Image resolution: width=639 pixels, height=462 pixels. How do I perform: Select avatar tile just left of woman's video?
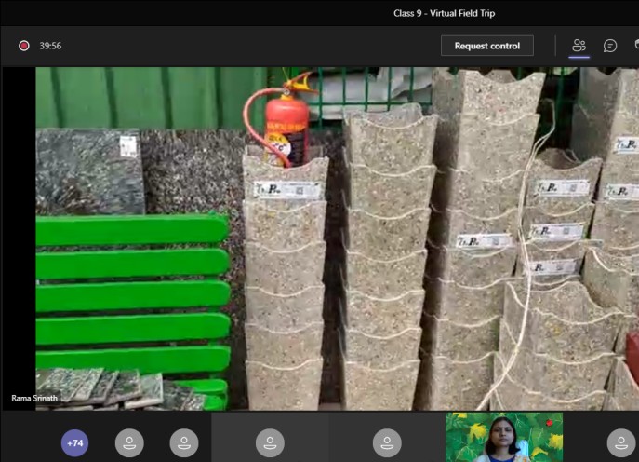click(387, 442)
